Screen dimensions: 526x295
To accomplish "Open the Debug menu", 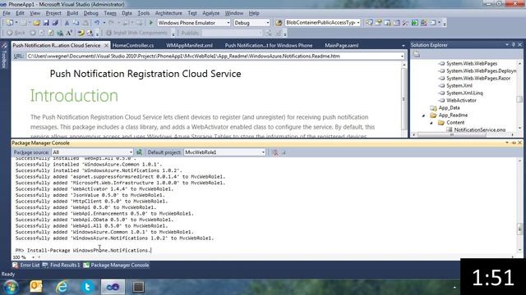I will pos(90,13).
